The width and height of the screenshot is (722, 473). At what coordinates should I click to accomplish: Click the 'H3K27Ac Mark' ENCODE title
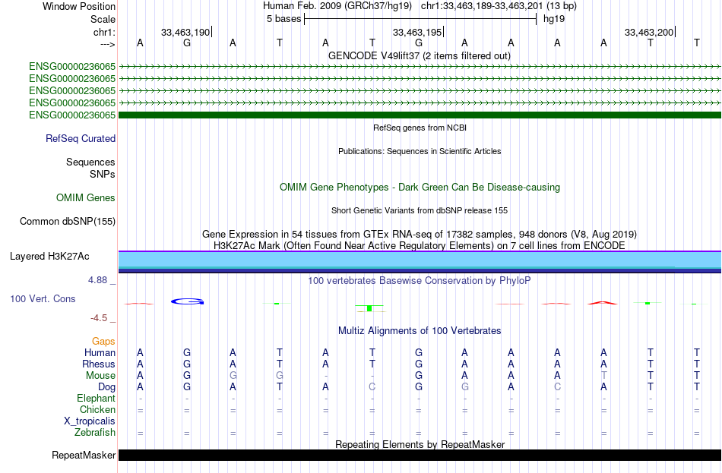420,245
